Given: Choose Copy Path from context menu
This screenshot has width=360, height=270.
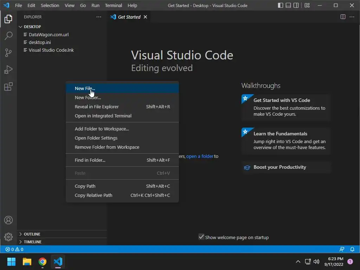Looking at the screenshot, I should tap(122, 186).
